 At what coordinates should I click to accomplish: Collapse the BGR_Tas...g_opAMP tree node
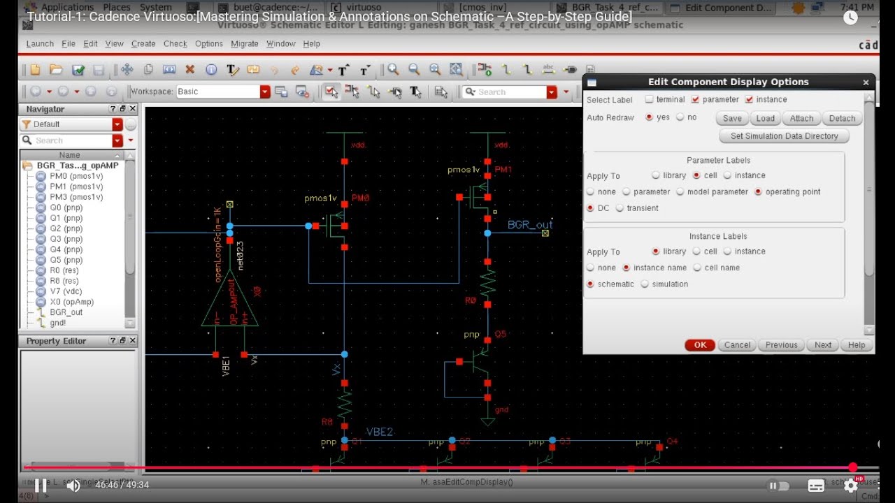[27, 166]
